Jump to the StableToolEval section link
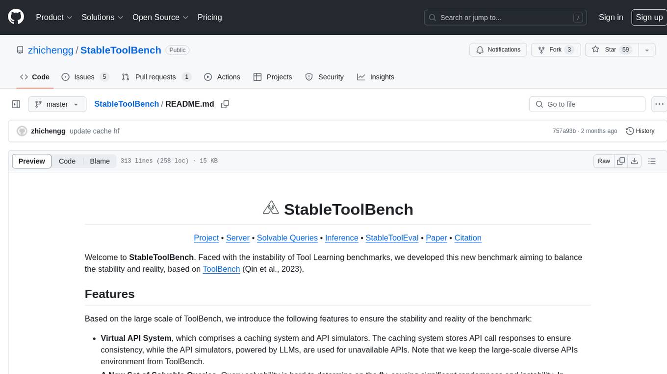667x374 pixels. [392, 238]
